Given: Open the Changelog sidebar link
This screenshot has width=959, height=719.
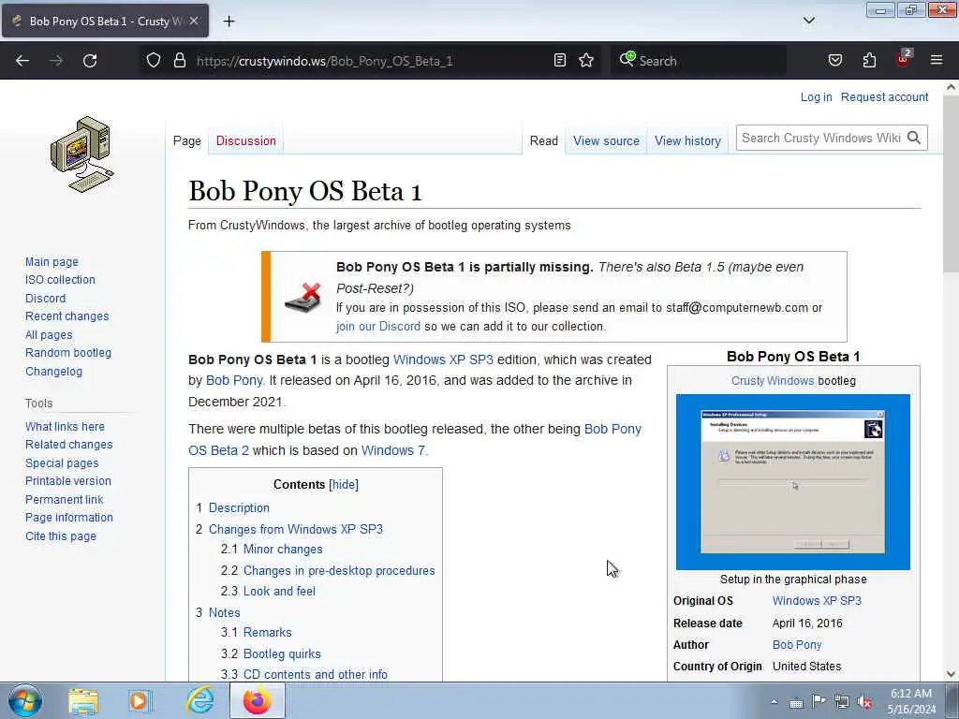Looking at the screenshot, I should [x=53, y=371].
